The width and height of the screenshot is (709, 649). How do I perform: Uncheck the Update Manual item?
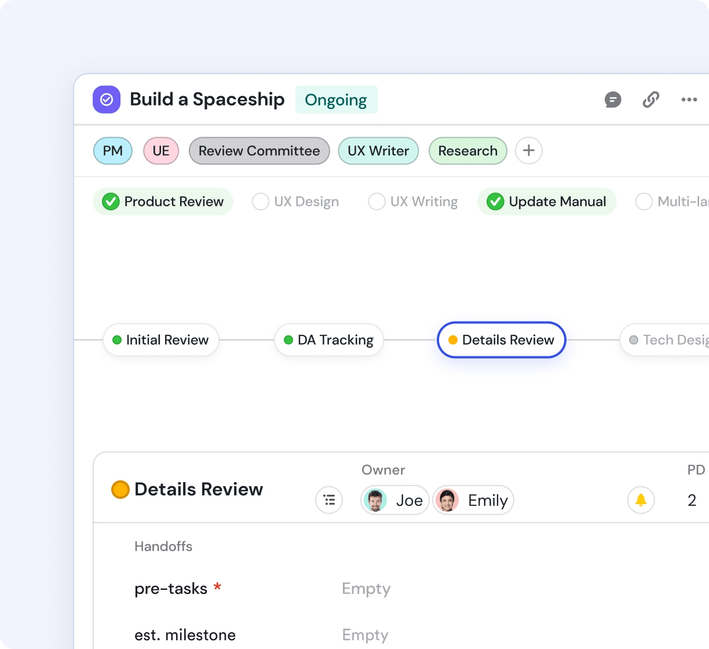[x=495, y=202]
